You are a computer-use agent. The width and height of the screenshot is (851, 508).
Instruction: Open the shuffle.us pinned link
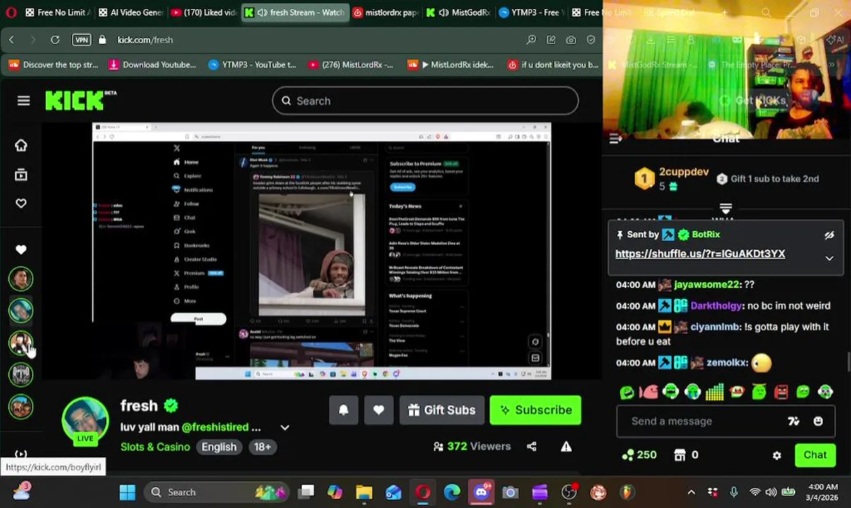point(700,254)
